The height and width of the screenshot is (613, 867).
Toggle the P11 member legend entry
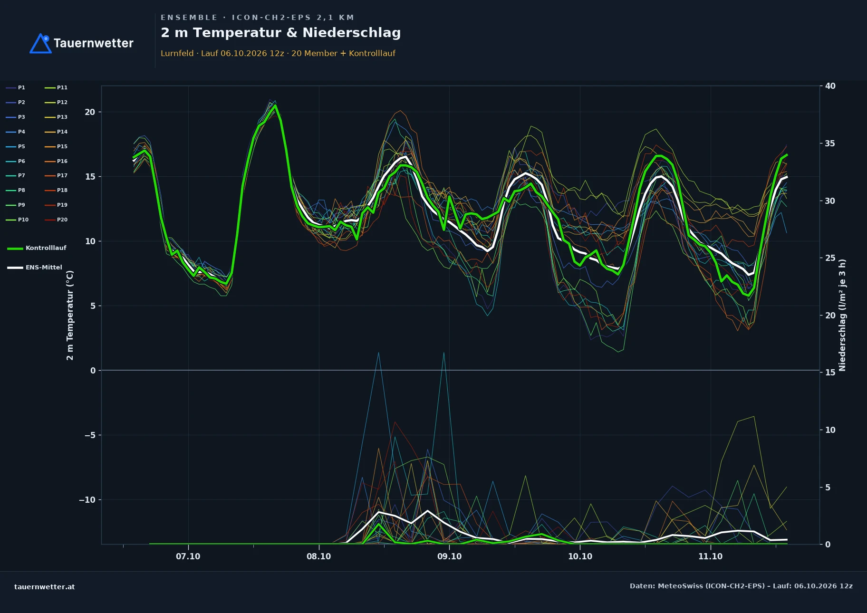pos(56,87)
